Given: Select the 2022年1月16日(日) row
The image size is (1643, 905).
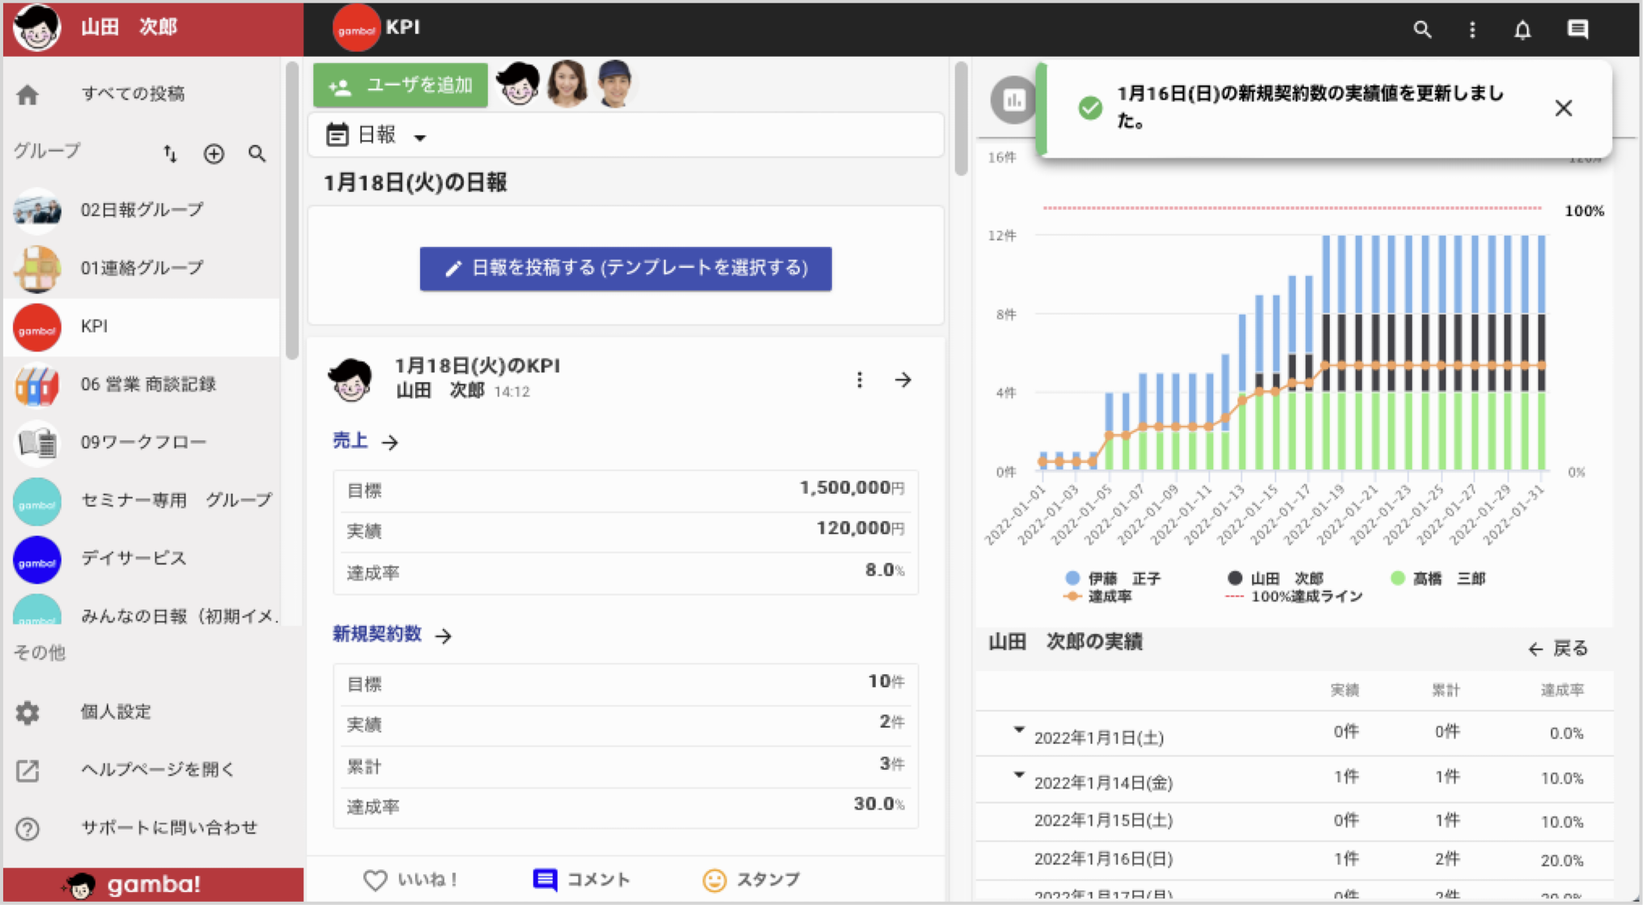Looking at the screenshot, I should click(1295, 860).
